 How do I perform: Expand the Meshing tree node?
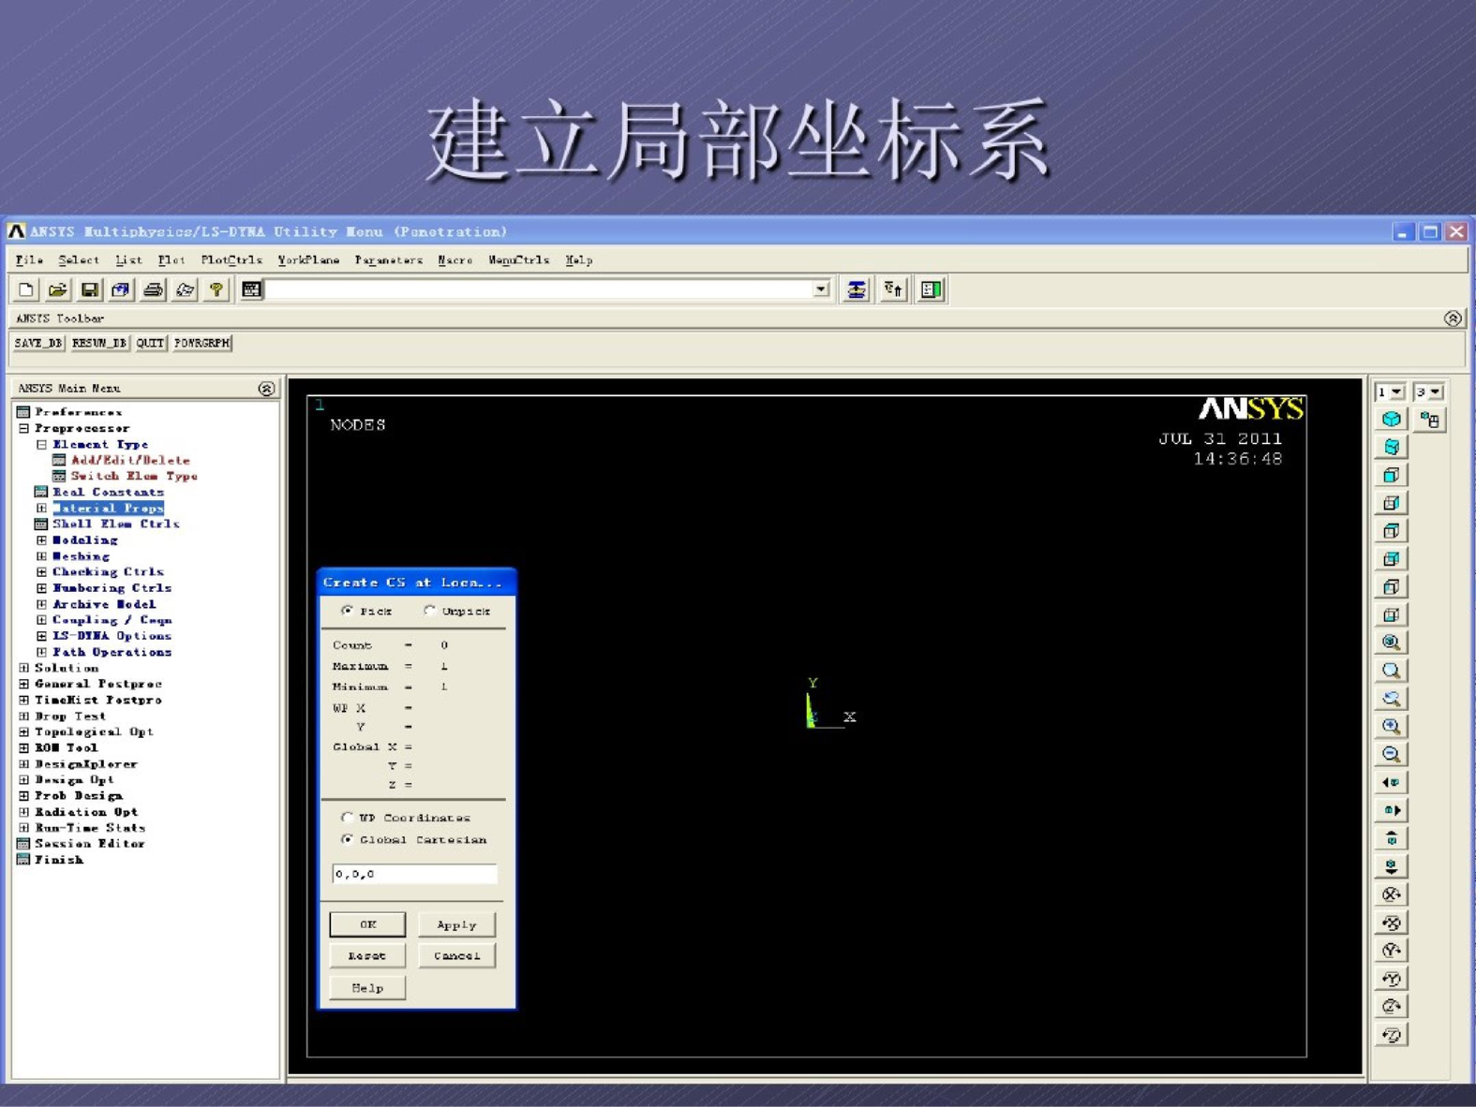(41, 556)
